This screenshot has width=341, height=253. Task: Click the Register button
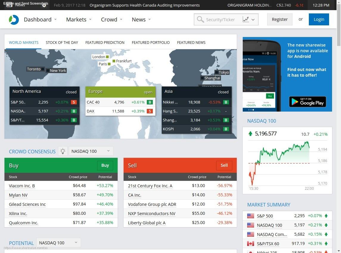pyautogui.click(x=280, y=19)
